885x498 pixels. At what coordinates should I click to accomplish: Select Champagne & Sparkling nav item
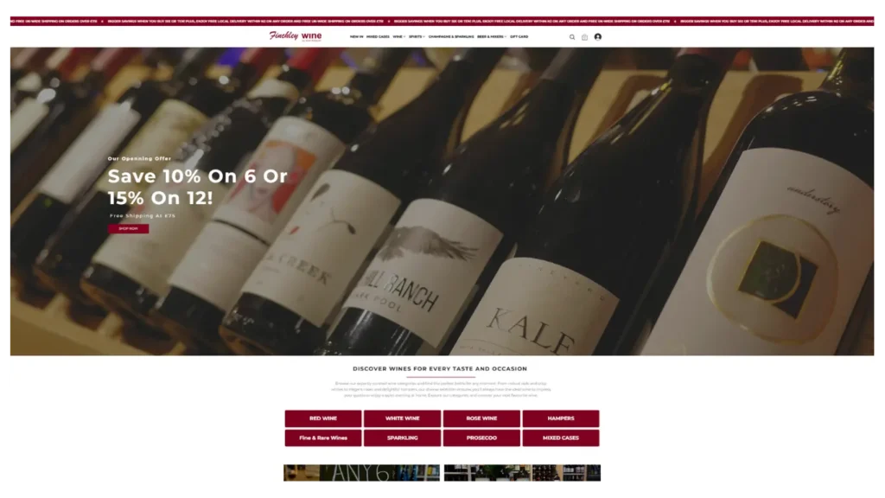click(x=451, y=37)
